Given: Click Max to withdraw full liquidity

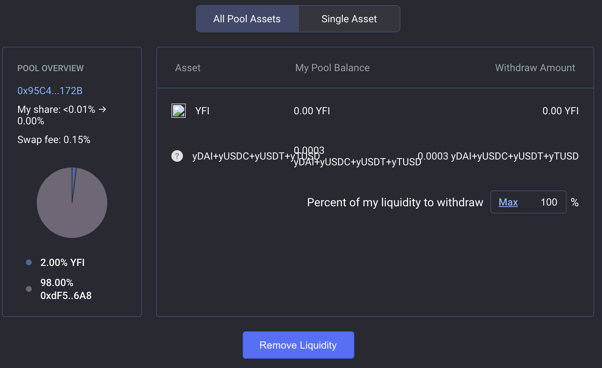Looking at the screenshot, I should coord(508,202).
